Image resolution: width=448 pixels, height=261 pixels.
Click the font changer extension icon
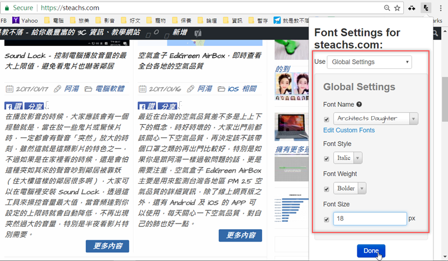(x=427, y=8)
